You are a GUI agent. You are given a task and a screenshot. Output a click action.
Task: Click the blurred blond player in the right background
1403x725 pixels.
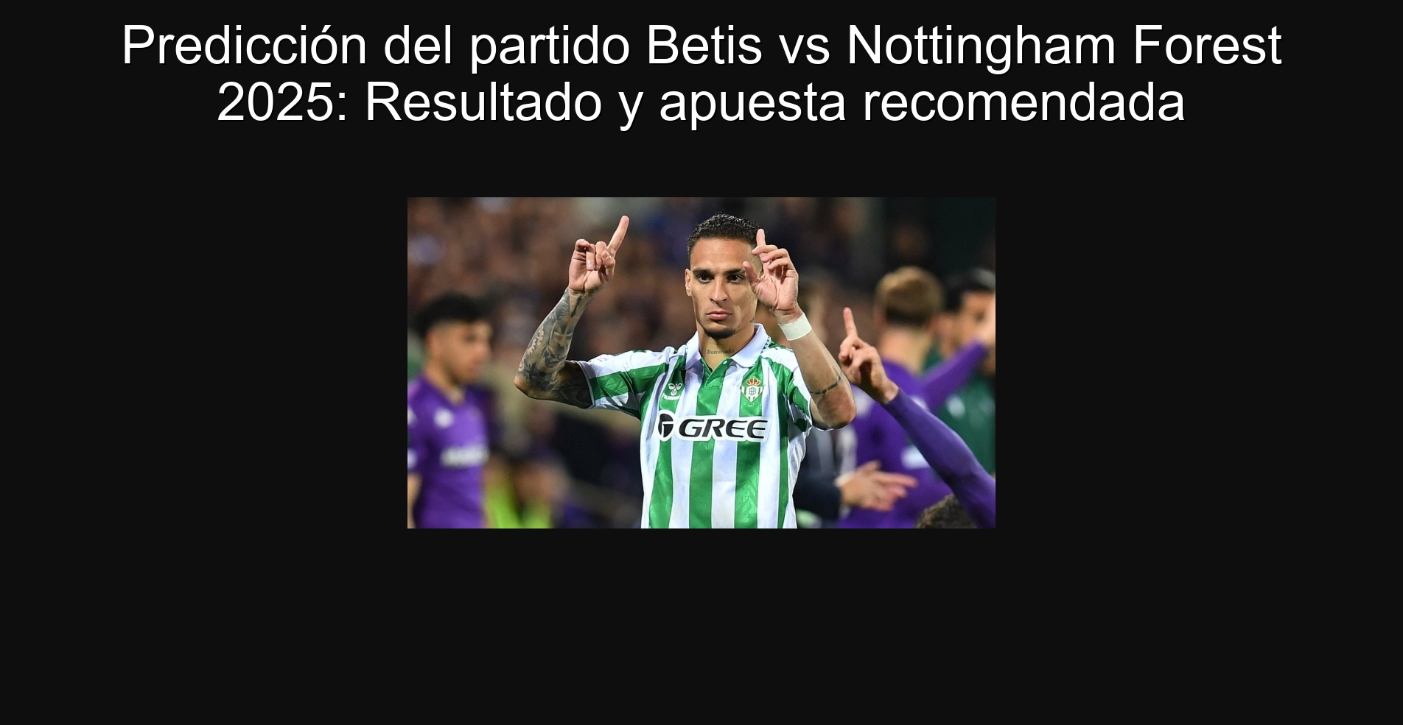tap(909, 324)
